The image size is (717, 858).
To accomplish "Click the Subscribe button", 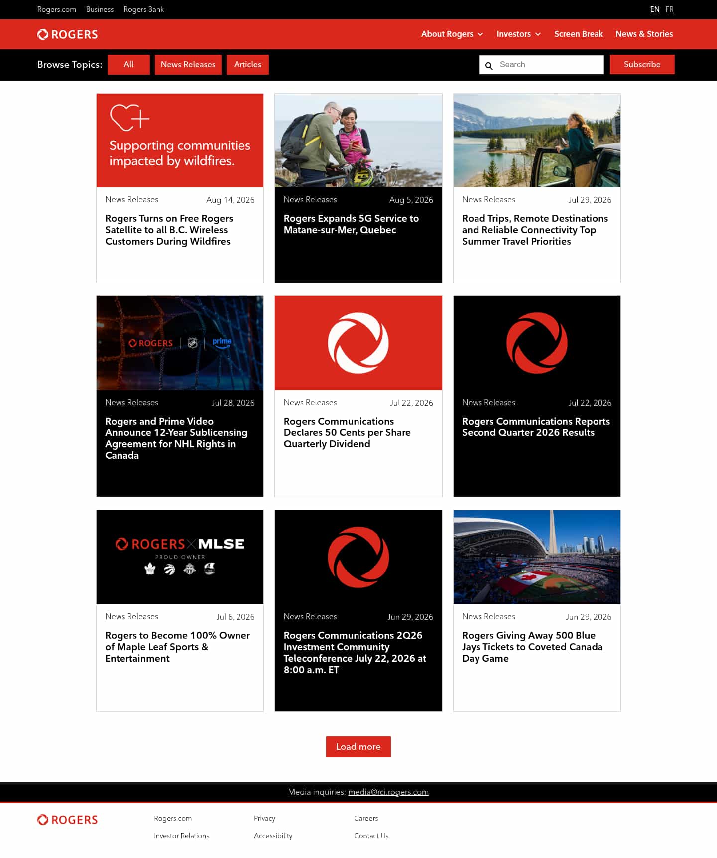I will [x=642, y=65].
